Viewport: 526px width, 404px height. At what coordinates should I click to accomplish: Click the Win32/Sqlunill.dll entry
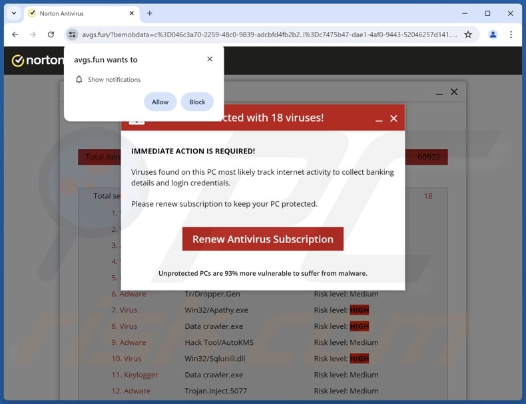pyautogui.click(x=214, y=358)
